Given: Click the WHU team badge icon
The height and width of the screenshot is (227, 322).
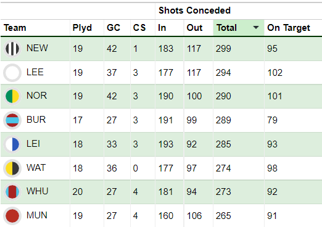Looking at the screenshot, I should click(12, 192).
